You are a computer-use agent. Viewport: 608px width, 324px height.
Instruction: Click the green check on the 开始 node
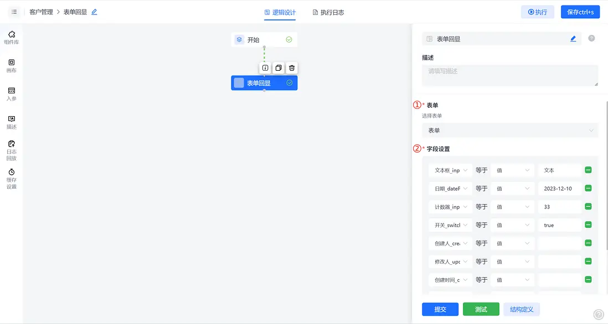(x=287, y=39)
